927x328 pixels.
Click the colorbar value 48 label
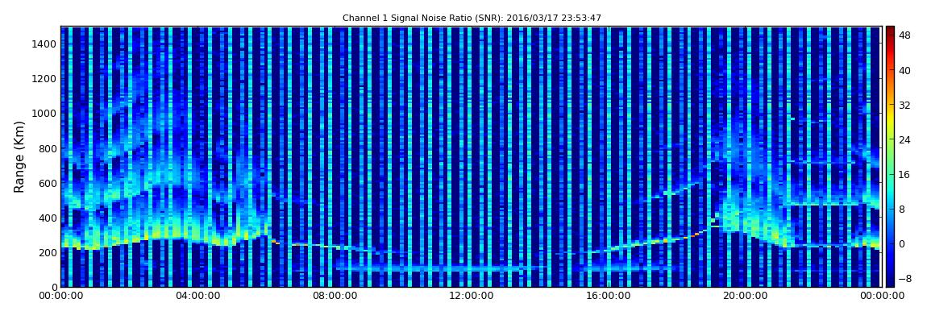[x=904, y=35]
